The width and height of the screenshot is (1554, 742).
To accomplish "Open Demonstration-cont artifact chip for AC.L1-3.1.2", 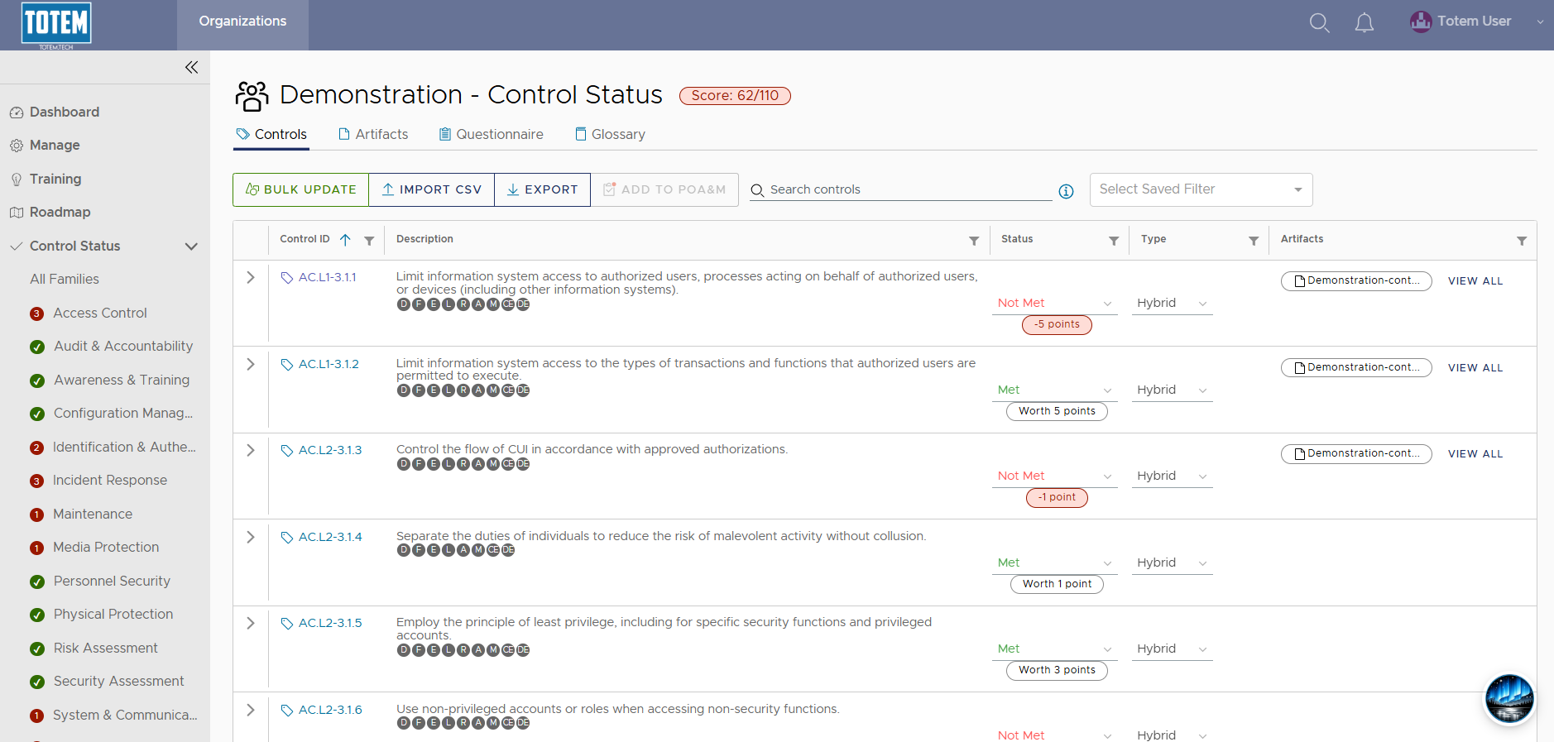I will pos(1356,367).
